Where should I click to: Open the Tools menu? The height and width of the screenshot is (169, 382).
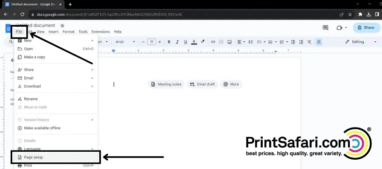[x=83, y=32]
